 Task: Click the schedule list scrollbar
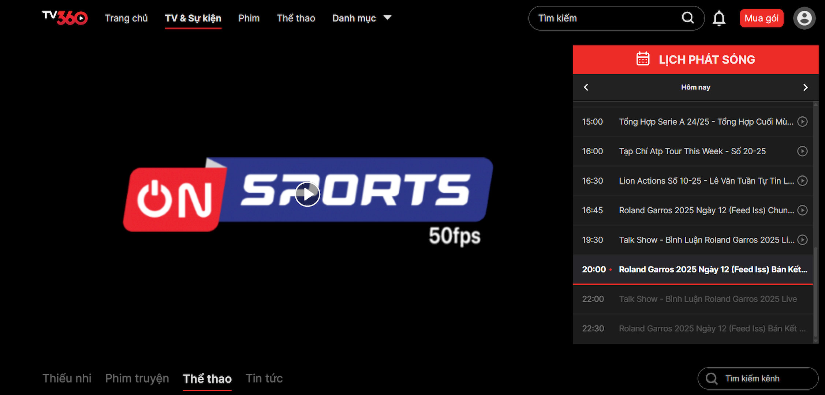pos(815,293)
